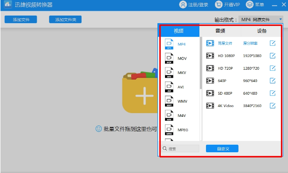Image resolution: width=288 pixels, height=173 pixels.
Task: Click the film icon beside HD 720P
Action: [210, 68]
